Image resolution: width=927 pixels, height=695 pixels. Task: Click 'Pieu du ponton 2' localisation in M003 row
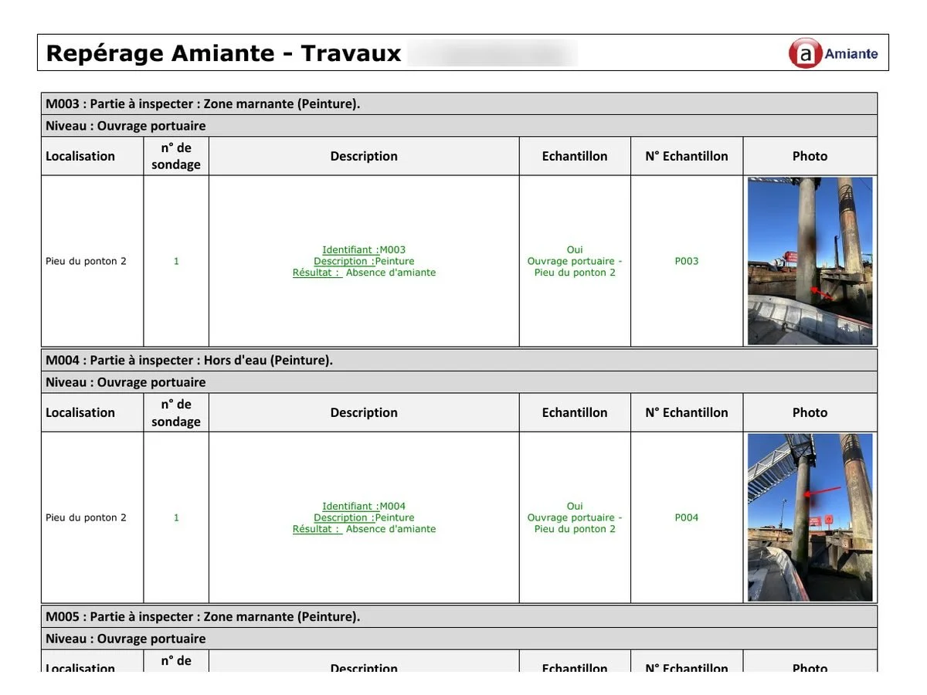[x=86, y=261]
